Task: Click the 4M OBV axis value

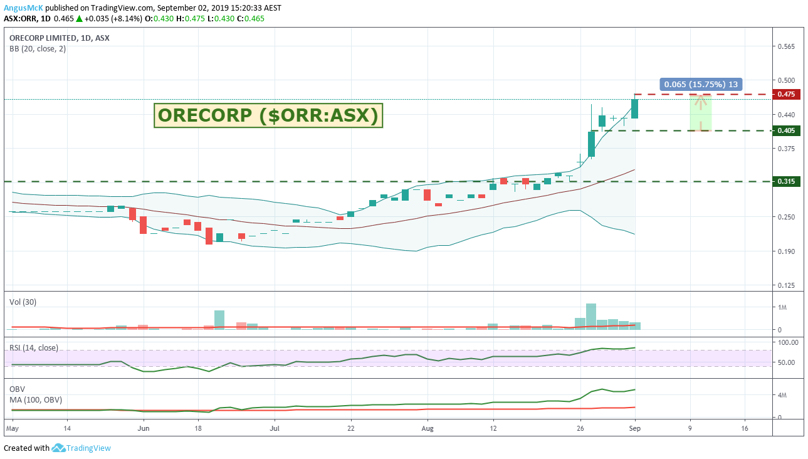Action: [x=783, y=395]
